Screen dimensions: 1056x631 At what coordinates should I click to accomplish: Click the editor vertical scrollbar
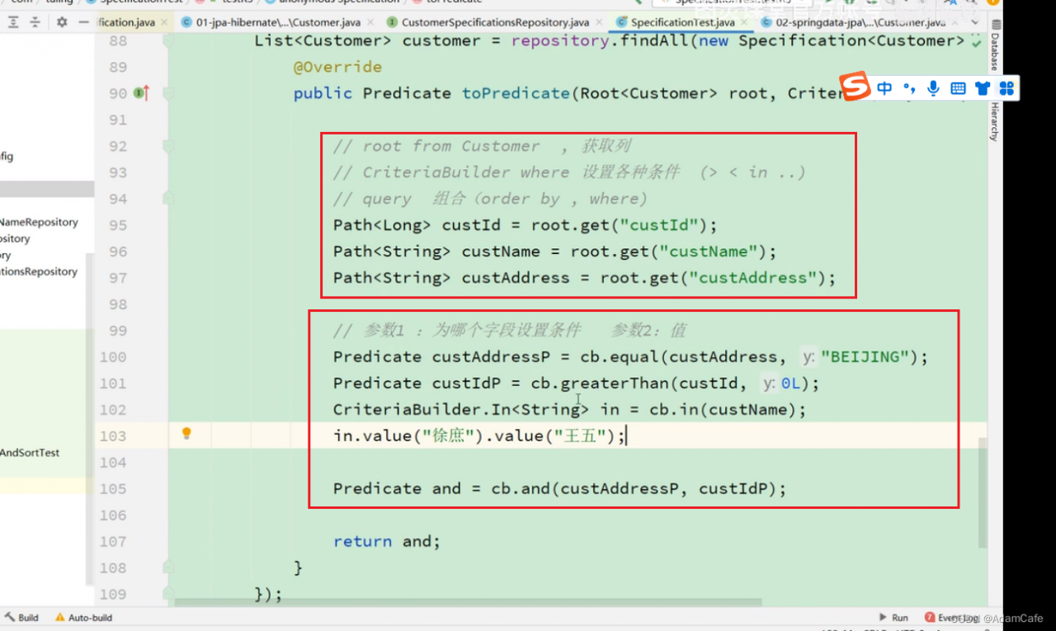(x=982, y=492)
